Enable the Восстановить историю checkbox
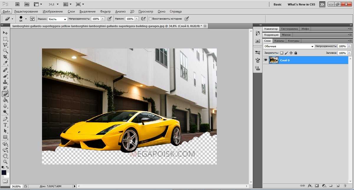Viewport: 354px width, 190px height. coord(150,19)
